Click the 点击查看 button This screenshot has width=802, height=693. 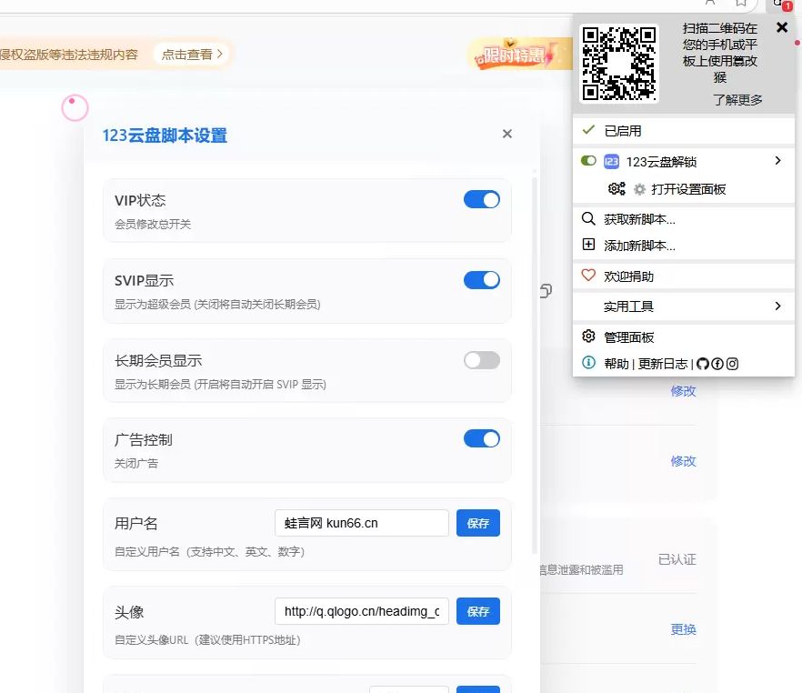point(188,55)
